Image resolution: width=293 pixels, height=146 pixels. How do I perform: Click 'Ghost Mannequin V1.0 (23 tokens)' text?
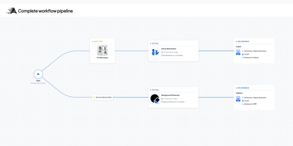[172, 56]
